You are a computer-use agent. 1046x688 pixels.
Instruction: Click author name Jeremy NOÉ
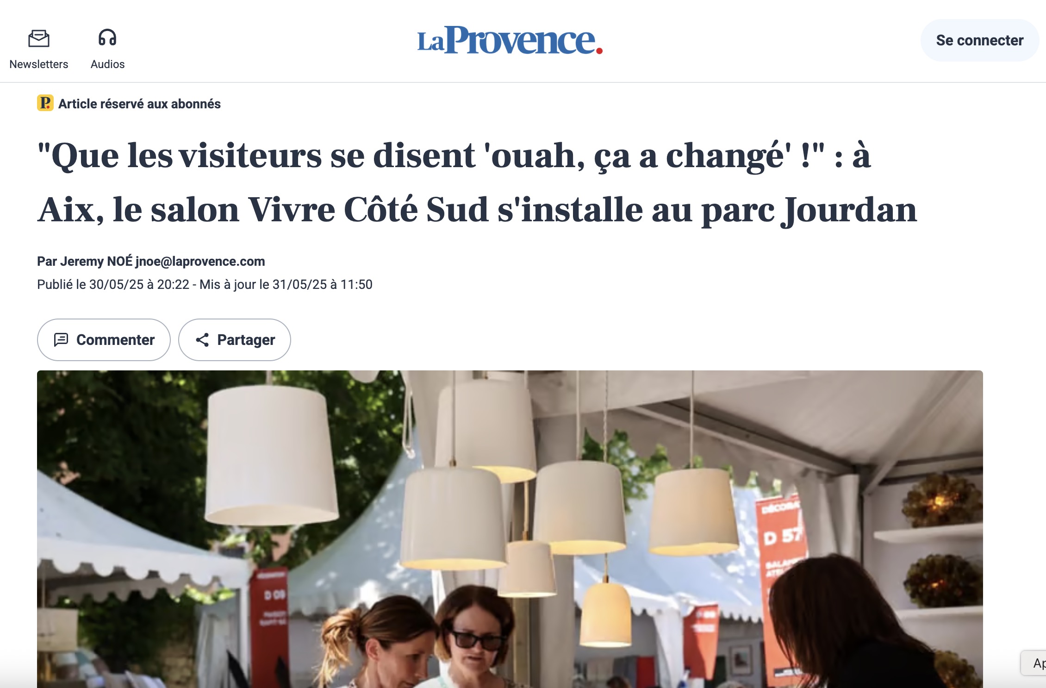coord(96,261)
